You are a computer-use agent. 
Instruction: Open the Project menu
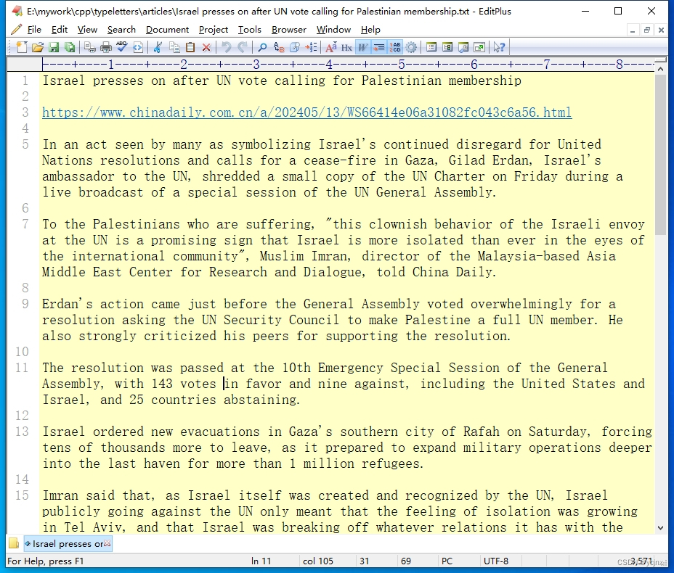pyautogui.click(x=214, y=30)
